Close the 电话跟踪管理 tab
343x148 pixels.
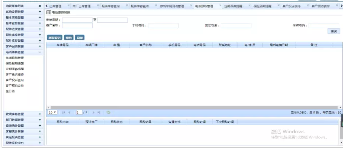(x=220, y=5)
